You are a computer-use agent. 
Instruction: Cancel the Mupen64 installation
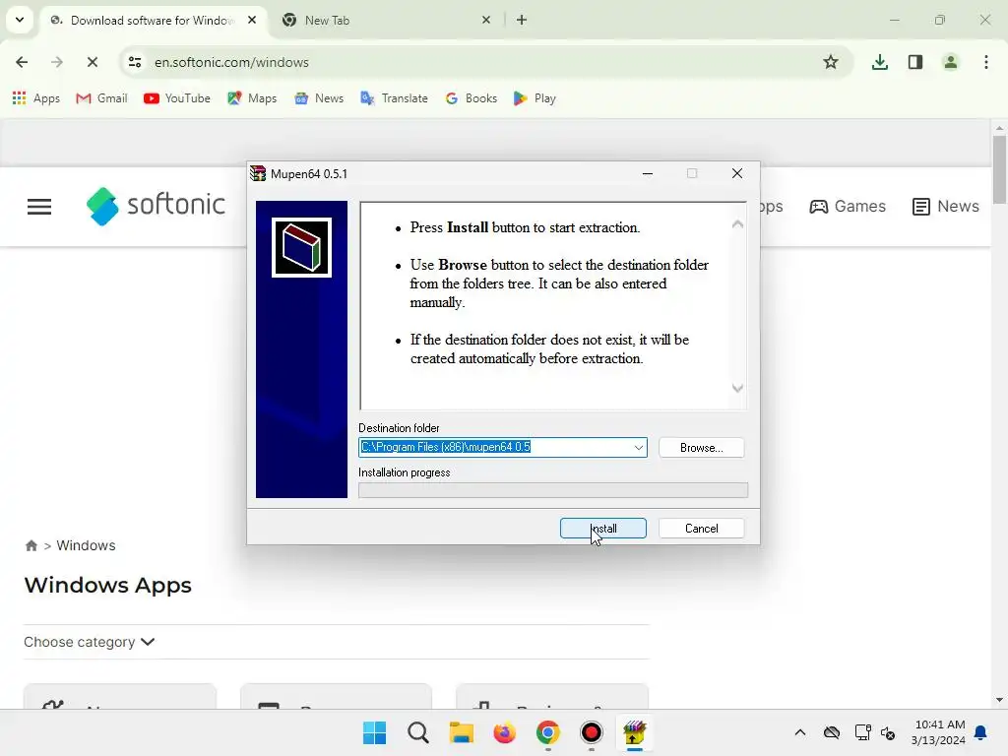click(701, 529)
